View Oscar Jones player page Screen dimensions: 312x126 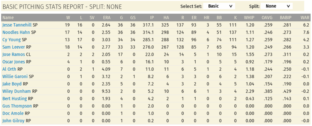14,62
